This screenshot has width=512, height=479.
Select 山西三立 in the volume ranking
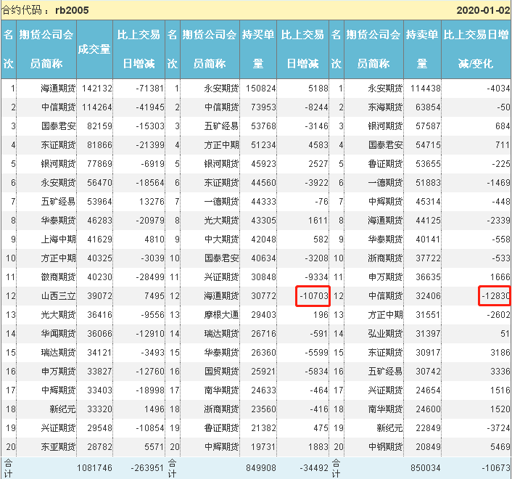[x=58, y=296]
